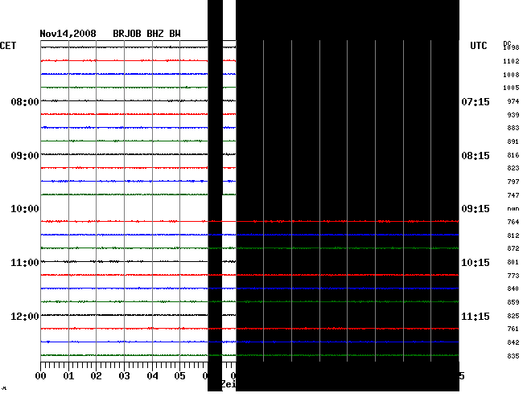The height and width of the screenshot is (397, 523).
Task: Click the DC value 1102
Action: click(x=511, y=61)
